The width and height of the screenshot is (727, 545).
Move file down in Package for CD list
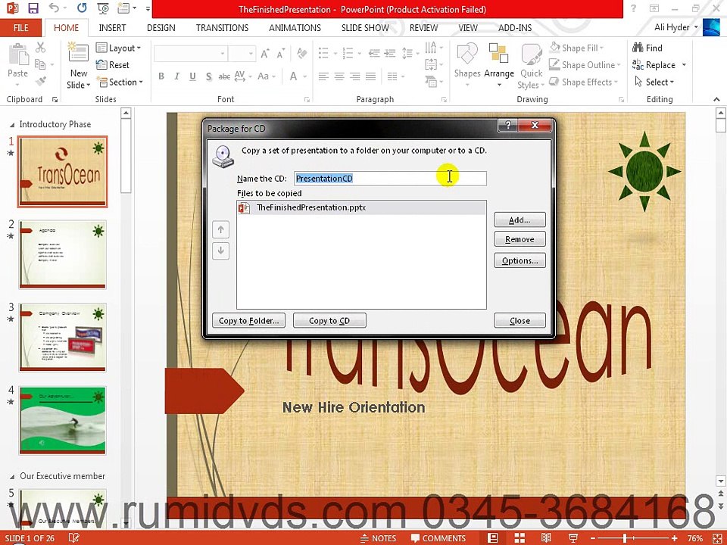pyautogui.click(x=220, y=251)
